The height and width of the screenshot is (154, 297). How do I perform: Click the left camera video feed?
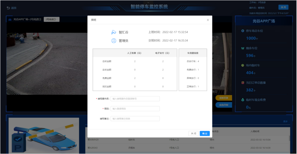[47, 64]
